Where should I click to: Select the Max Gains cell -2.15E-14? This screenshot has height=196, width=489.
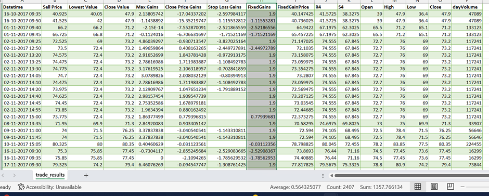coord(149,28)
